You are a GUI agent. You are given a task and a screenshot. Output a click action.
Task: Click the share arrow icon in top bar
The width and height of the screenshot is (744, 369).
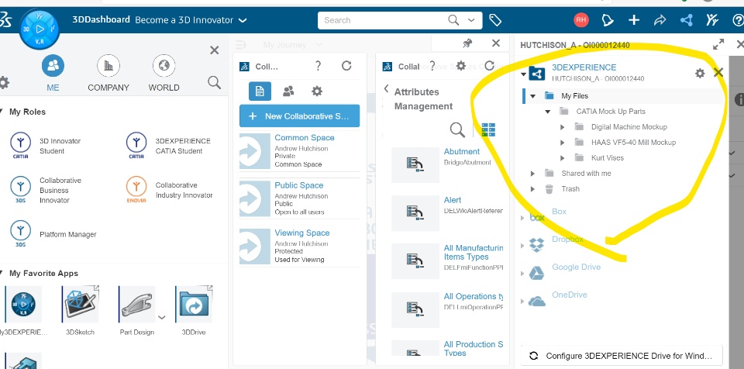(660, 20)
